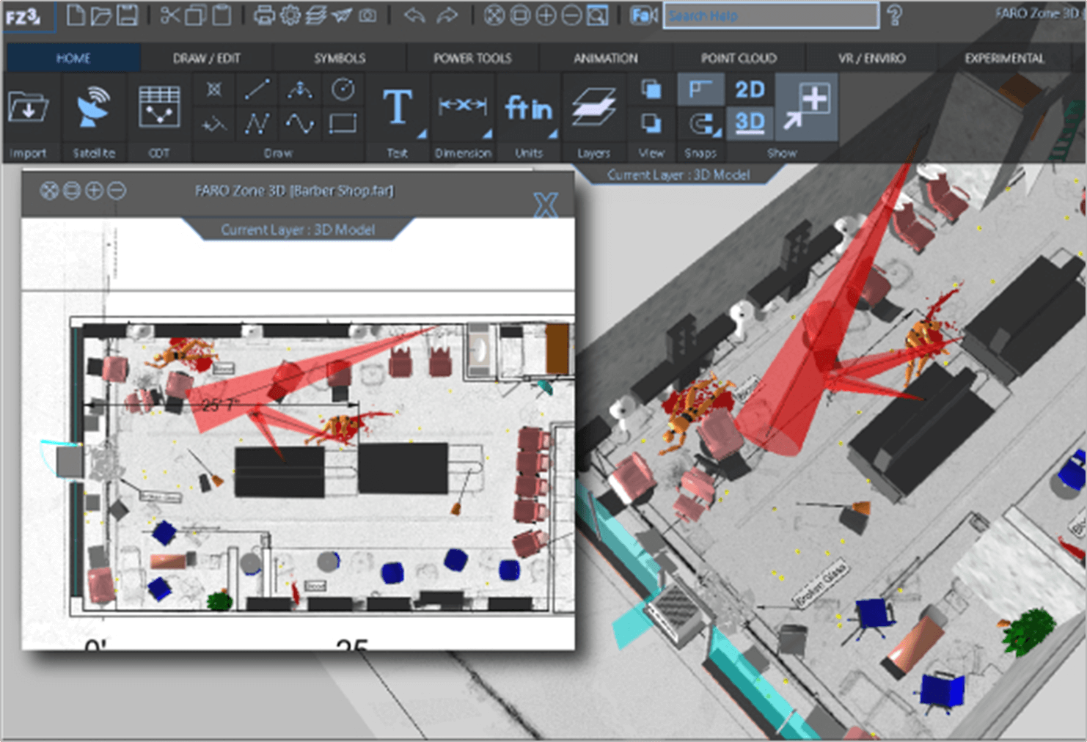Click the FAQ icon beside search box

(x=644, y=15)
